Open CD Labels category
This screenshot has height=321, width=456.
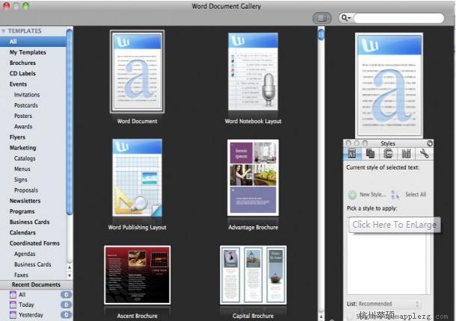point(22,73)
